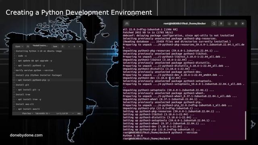Click 'Verify version python --version' line
This screenshot has height=145, width=258.
click(x=34, y=70)
